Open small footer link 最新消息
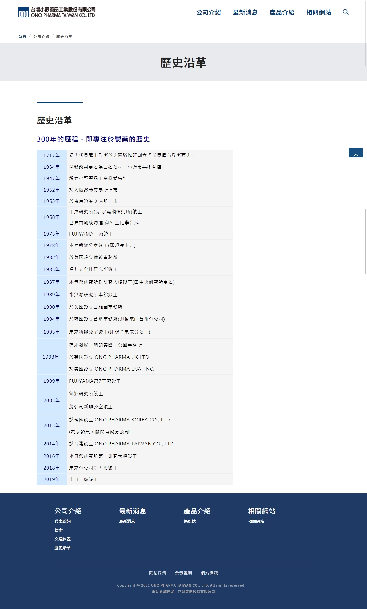Viewport: 367px width, 609px height. [127, 521]
